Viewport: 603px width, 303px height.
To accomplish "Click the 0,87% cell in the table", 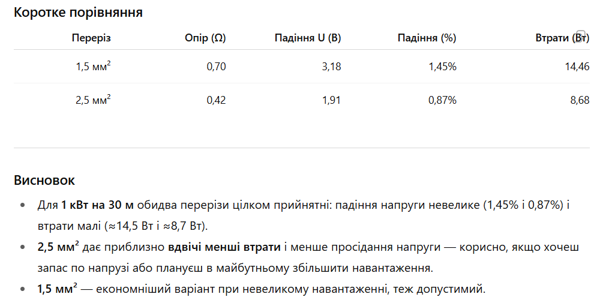I will click(442, 100).
